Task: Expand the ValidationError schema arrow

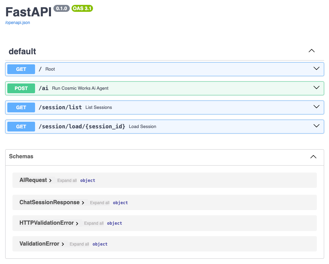Action: (63, 244)
